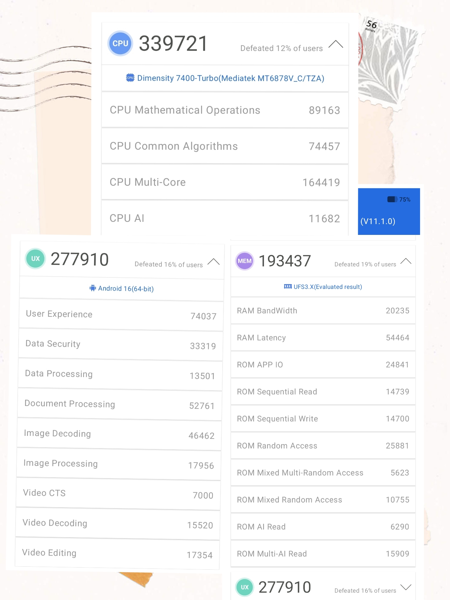Image resolution: width=450 pixels, height=600 pixels.
Task: Click the purple MEM score badge icon
Action: (x=244, y=261)
